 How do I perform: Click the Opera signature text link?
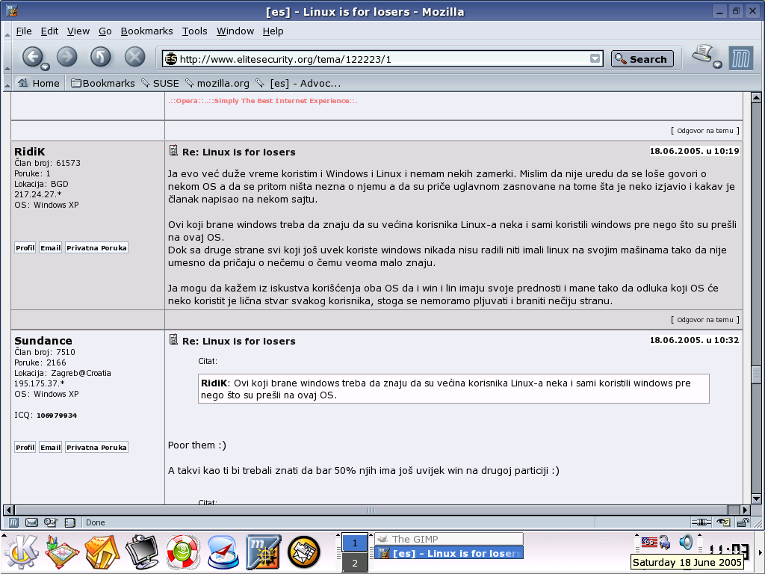(x=262, y=101)
